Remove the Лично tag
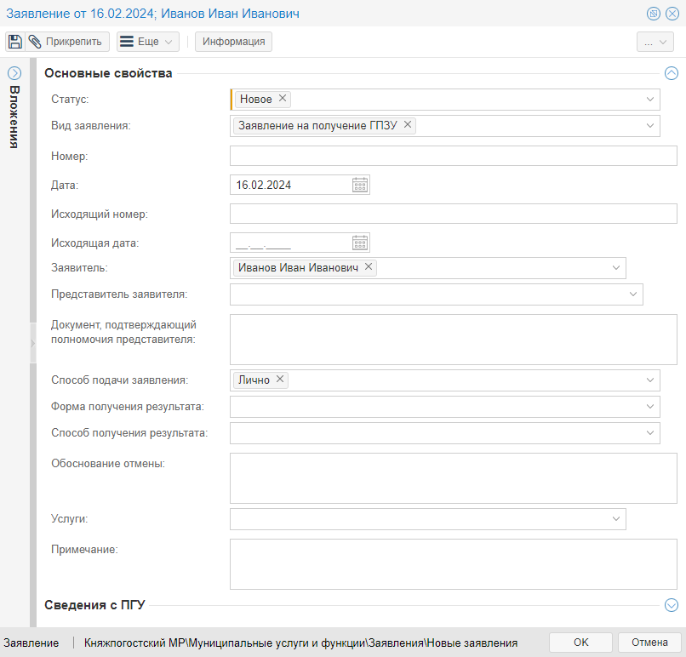The width and height of the screenshot is (686, 657). pyautogui.click(x=280, y=380)
